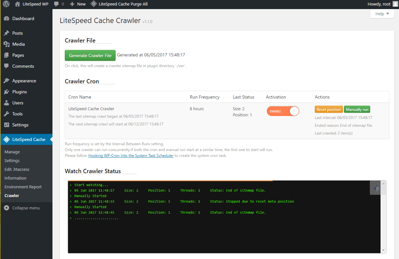Disable the crawler using the ENABLE switch
The width and height of the screenshot is (399, 259).
(283, 111)
